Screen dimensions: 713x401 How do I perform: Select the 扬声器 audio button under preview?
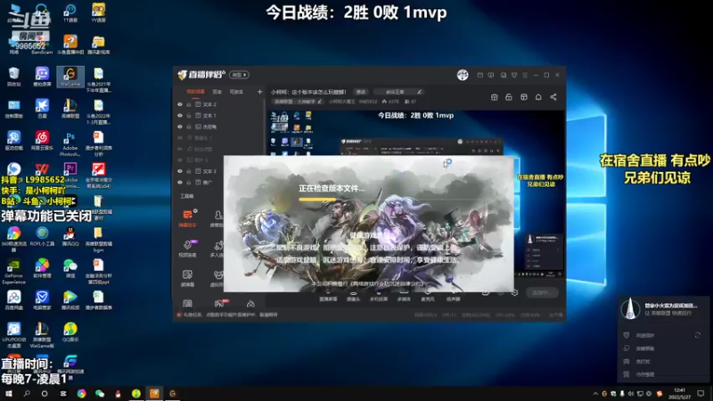pyautogui.click(x=453, y=297)
